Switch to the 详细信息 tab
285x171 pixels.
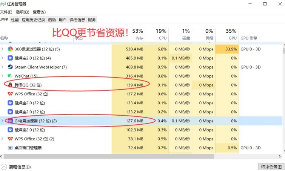click(77, 20)
